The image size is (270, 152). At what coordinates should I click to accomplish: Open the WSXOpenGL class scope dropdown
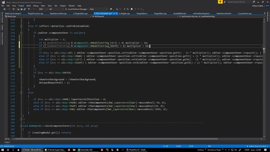(x=135, y=16)
